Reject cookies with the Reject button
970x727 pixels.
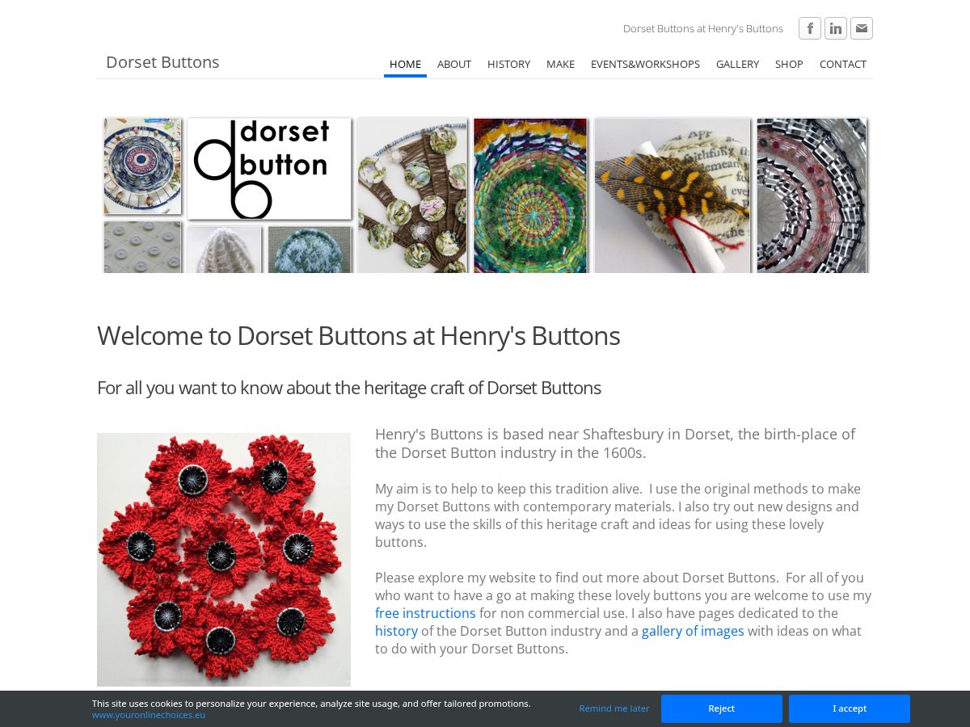click(x=722, y=708)
